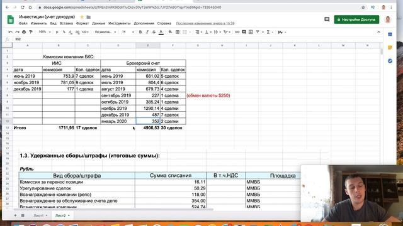Open Keep notes in side panel
Viewport: 403px width, 226px height.
[390, 48]
